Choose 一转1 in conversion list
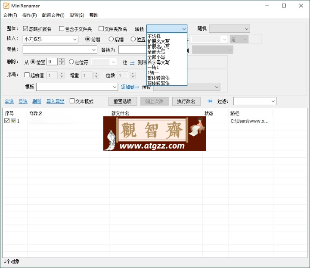Viewport: 310px width, 268px height. [x=167, y=68]
